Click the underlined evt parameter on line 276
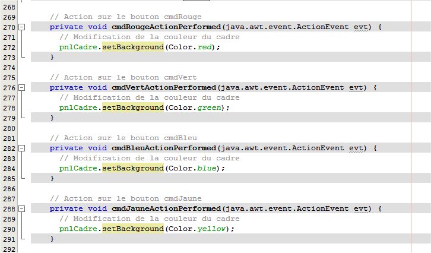431x253 pixels. (356, 88)
